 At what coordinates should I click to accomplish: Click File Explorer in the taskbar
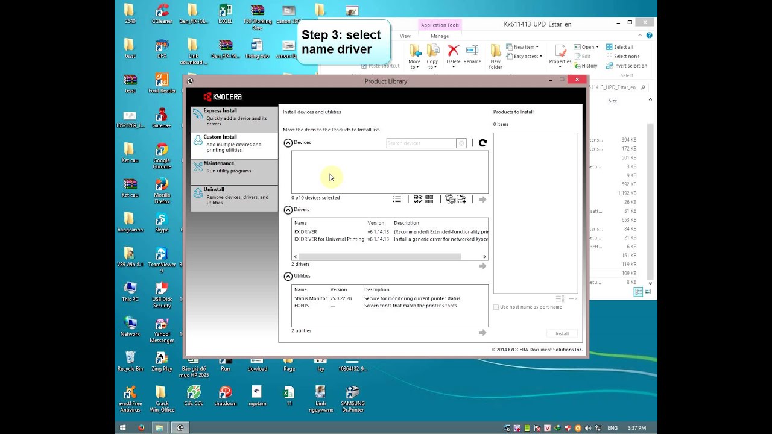tap(160, 428)
